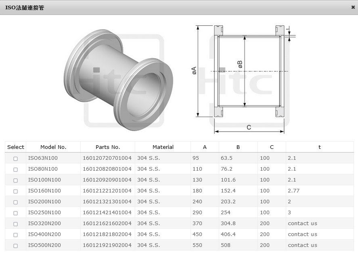Click the Parts No. column header
Screen dimensions: 358x255
108,147
